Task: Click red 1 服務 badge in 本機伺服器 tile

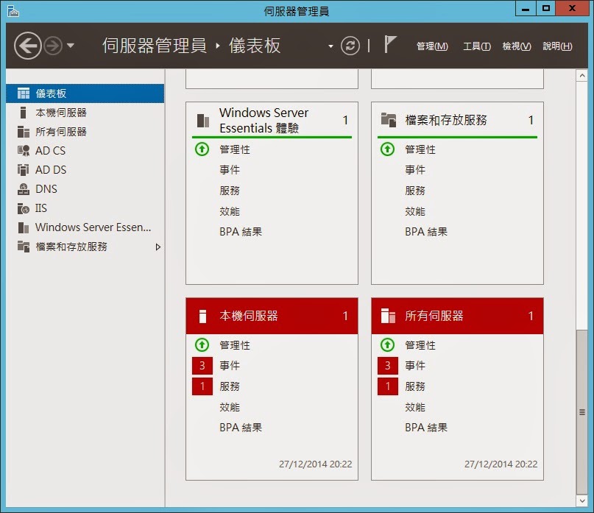Action: point(202,386)
